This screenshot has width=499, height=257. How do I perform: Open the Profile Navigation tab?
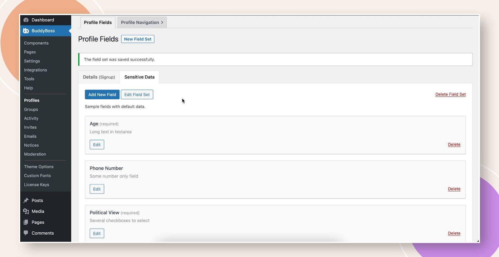point(142,22)
